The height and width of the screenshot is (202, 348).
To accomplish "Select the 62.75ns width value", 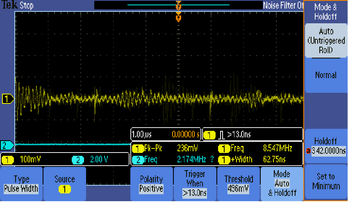I will [x=274, y=159].
